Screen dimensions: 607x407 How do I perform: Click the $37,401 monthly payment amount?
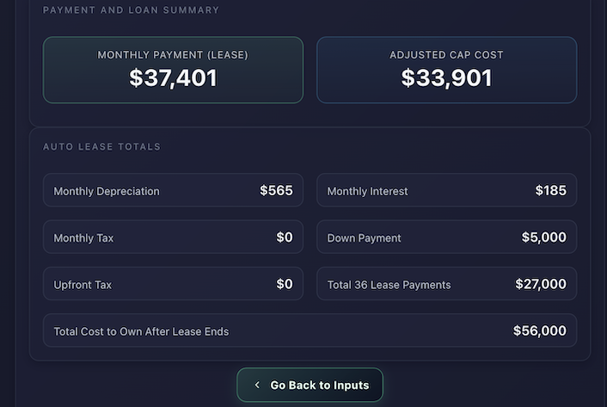coord(173,78)
